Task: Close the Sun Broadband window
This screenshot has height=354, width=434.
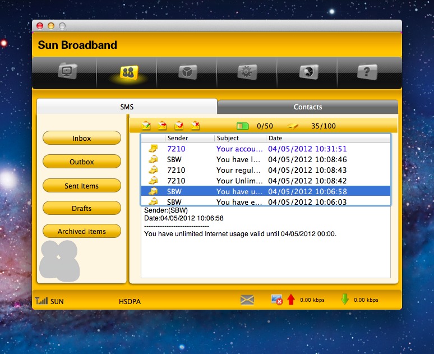Action: point(40,26)
